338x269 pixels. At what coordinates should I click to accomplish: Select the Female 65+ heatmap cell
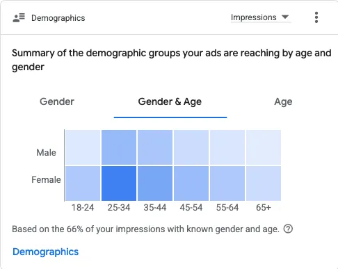coord(264,184)
